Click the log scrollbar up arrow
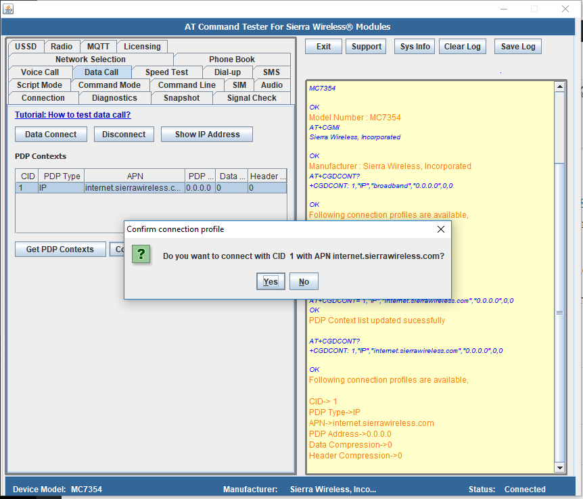583x499 pixels. [x=559, y=87]
